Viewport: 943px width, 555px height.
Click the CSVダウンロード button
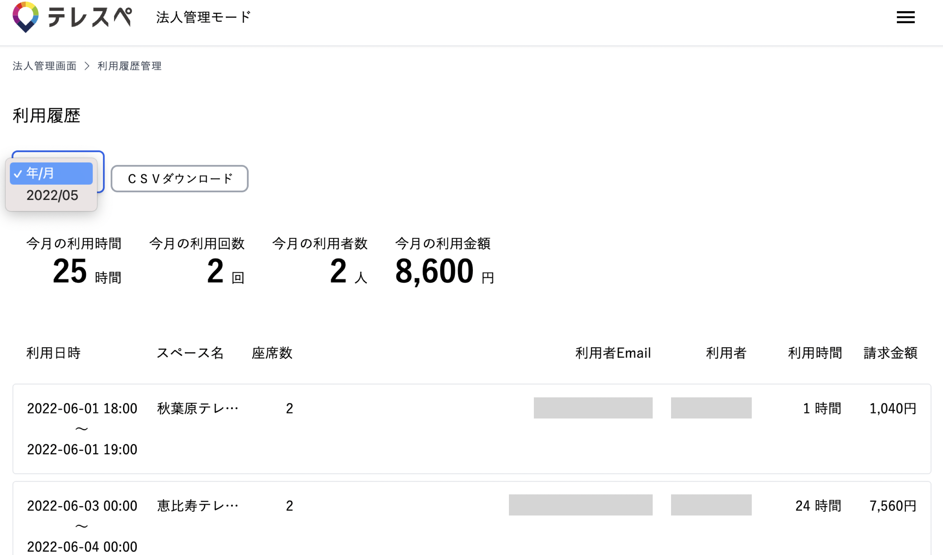pos(179,179)
